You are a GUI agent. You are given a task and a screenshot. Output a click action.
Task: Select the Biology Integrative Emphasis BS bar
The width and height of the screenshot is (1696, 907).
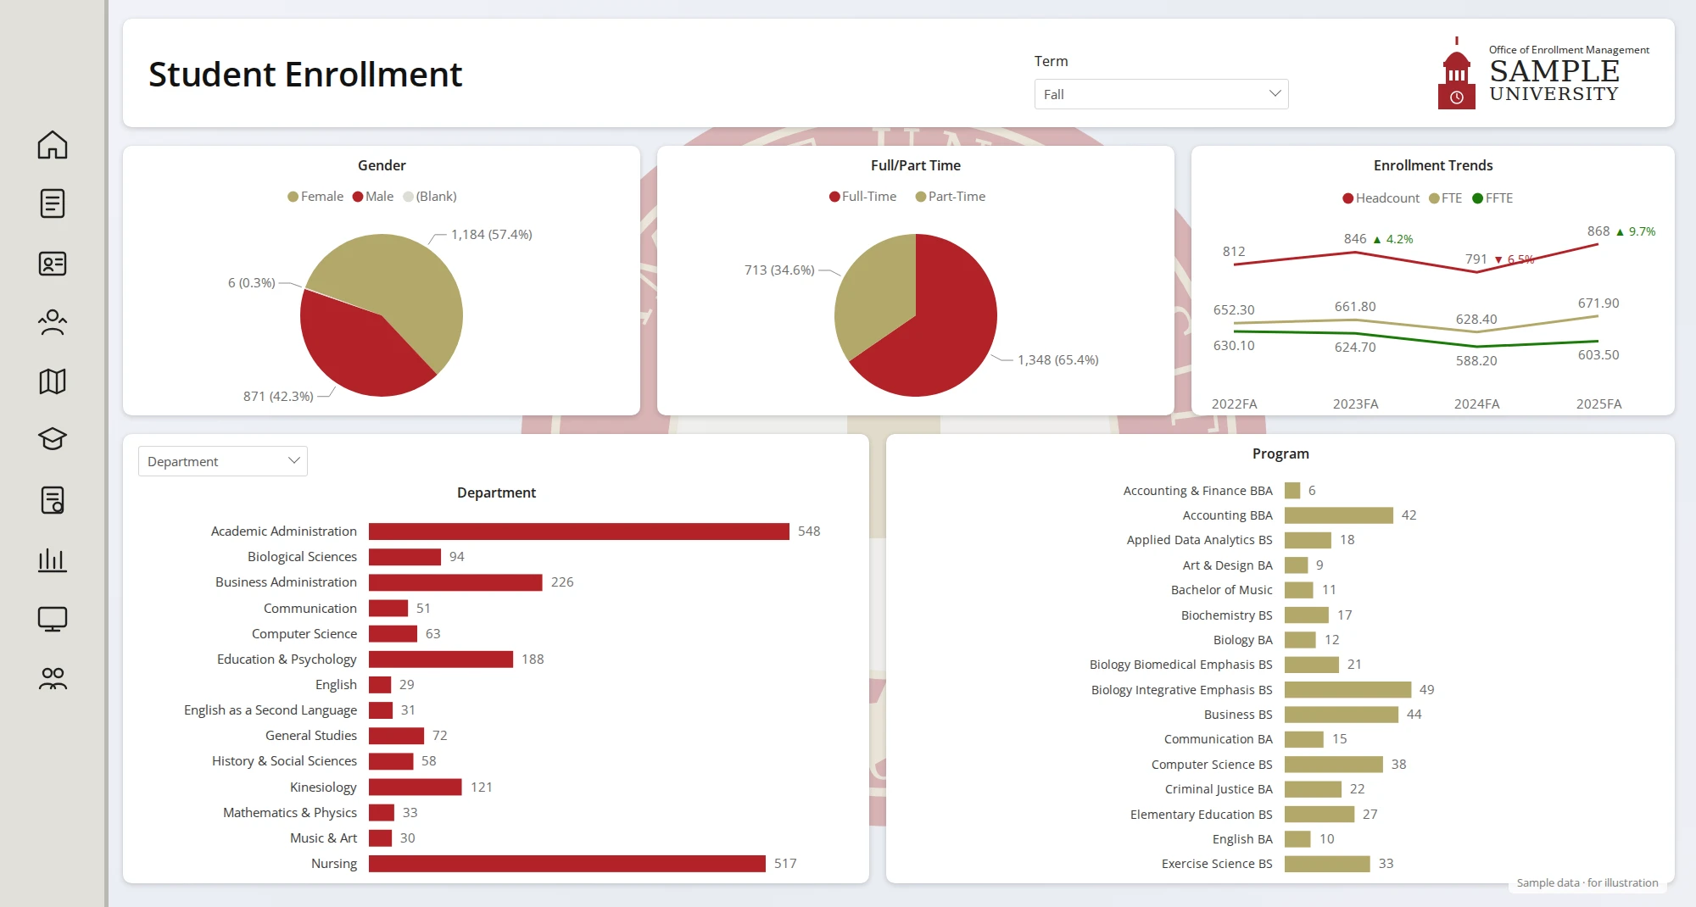(1347, 690)
